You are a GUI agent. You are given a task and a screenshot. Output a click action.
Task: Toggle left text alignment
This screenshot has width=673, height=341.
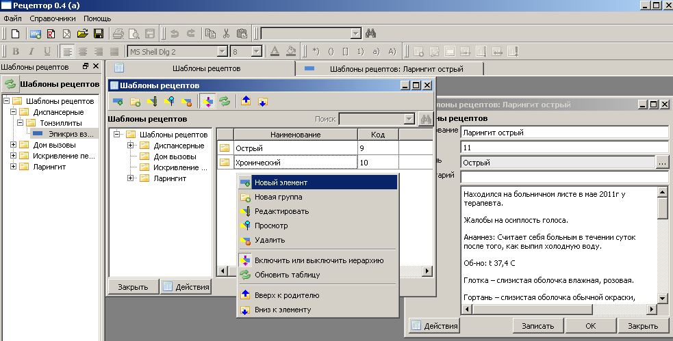[x=67, y=51]
